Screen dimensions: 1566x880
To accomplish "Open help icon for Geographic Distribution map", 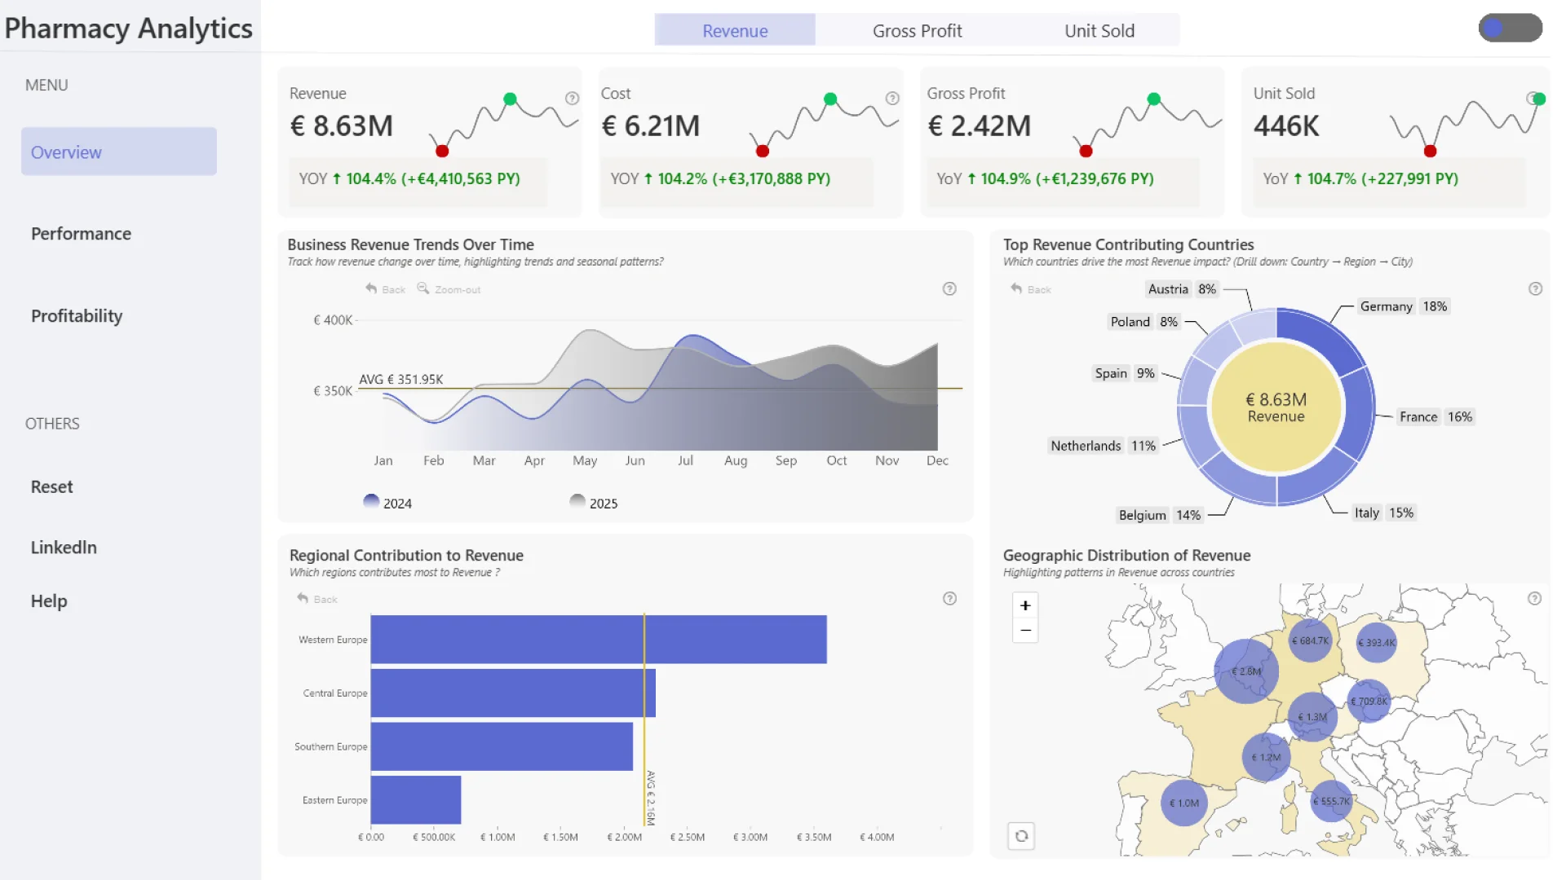I will (x=1534, y=599).
